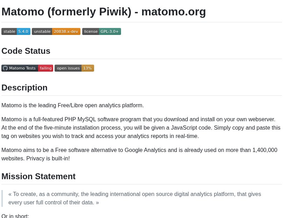Image resolution: width=283 pixels, height=218 pixels.
Task: Select the "Code Status" heading
Action: [x=26, y=51]
